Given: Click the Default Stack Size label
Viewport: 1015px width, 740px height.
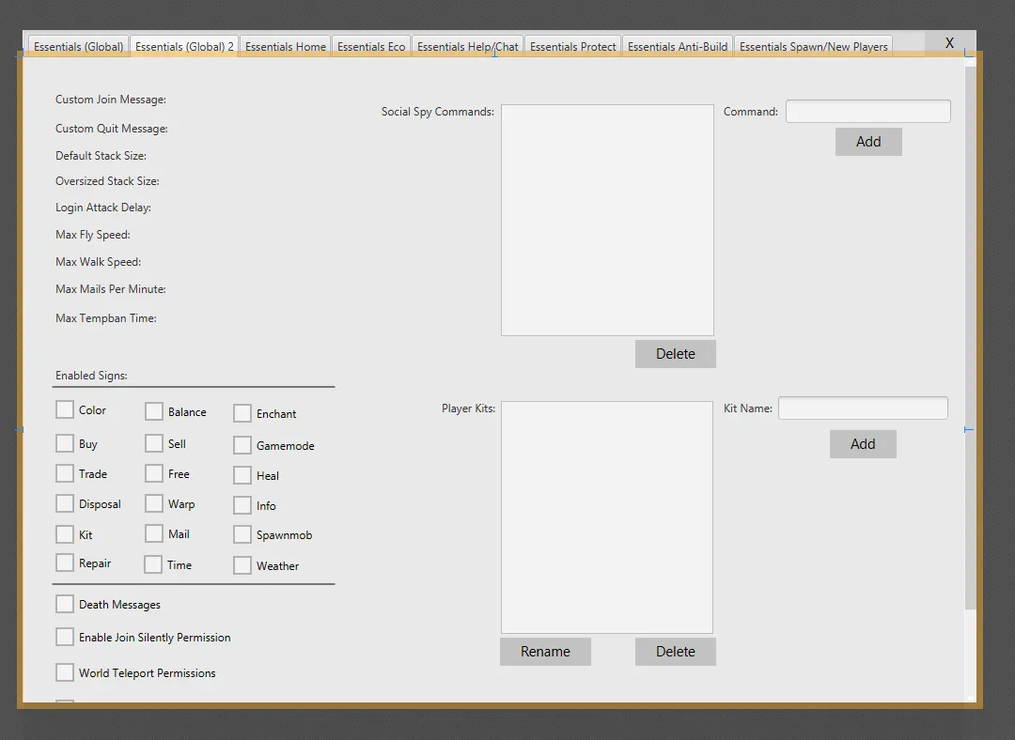Looking at the screenshot, I should pyautogui.click(x=101, y=156).
